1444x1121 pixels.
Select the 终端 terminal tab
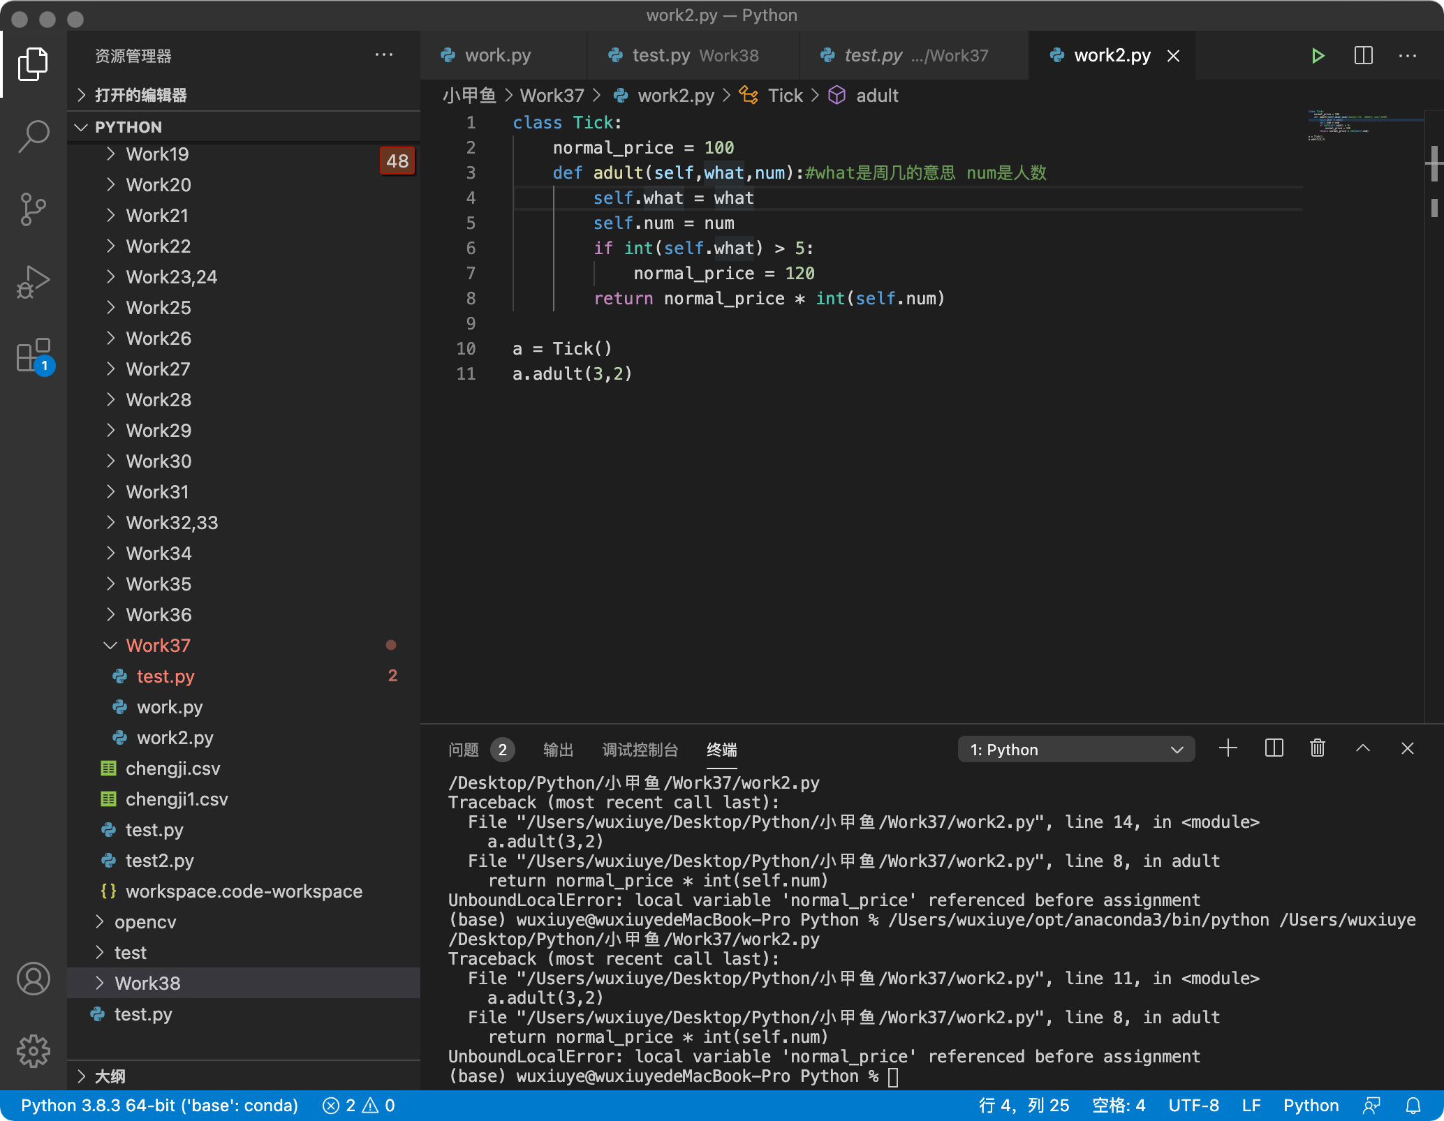(721, 750)
